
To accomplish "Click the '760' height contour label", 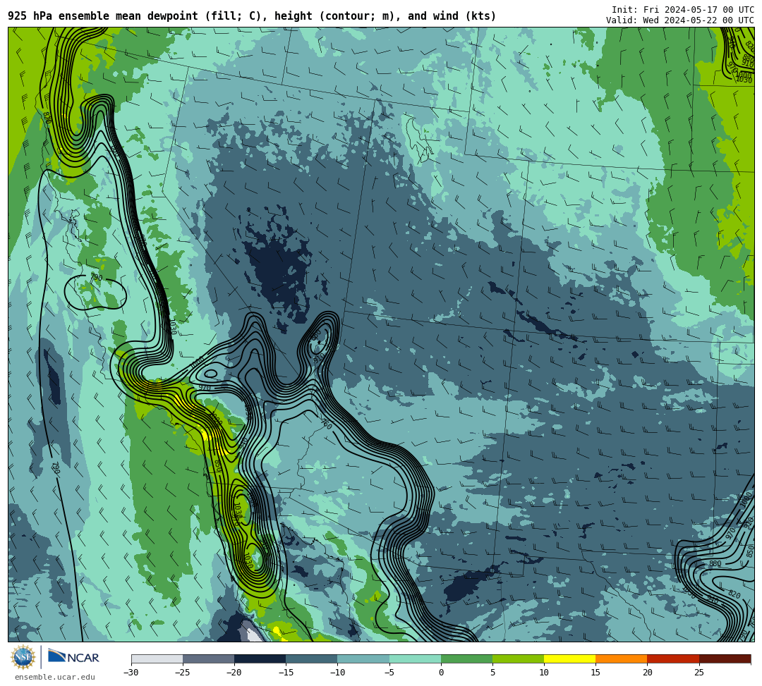I will pos(326,424).
